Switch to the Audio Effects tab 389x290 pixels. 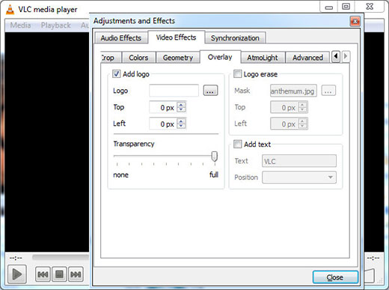click(121, 38)
